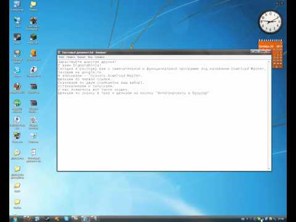Select the Skype desktop shortcut
The width and height of the screenshot is (296, 222).
pyautogui.click(x=17, y=72)
